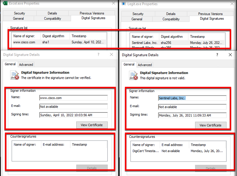Open Advanced tab in left Signature Details
The image size is (237, 176).
(x=26, y=65)
